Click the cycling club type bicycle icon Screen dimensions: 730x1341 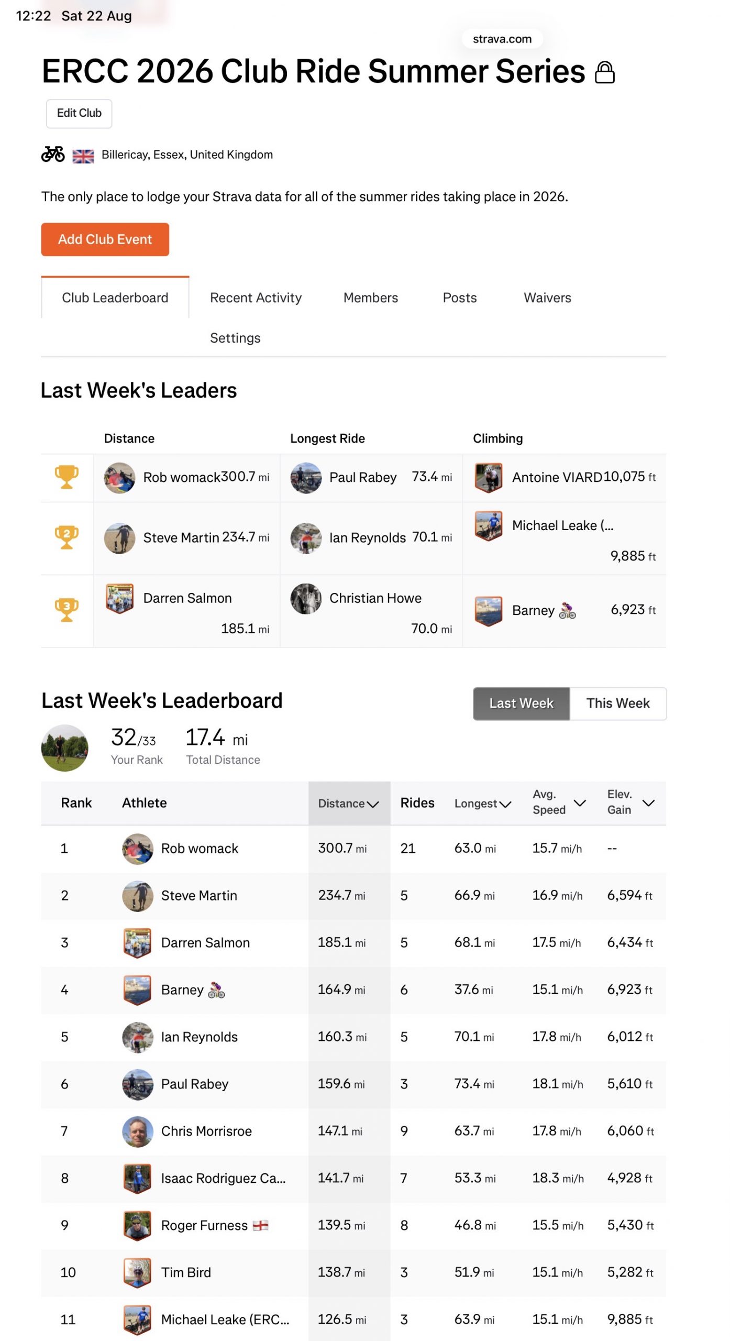point(53,155)
